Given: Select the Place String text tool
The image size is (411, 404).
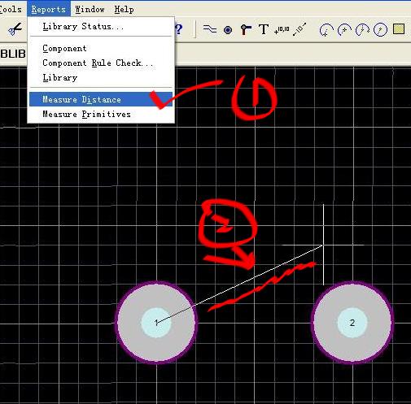Looking at the screenshot, I should click(x=264, y=29).
